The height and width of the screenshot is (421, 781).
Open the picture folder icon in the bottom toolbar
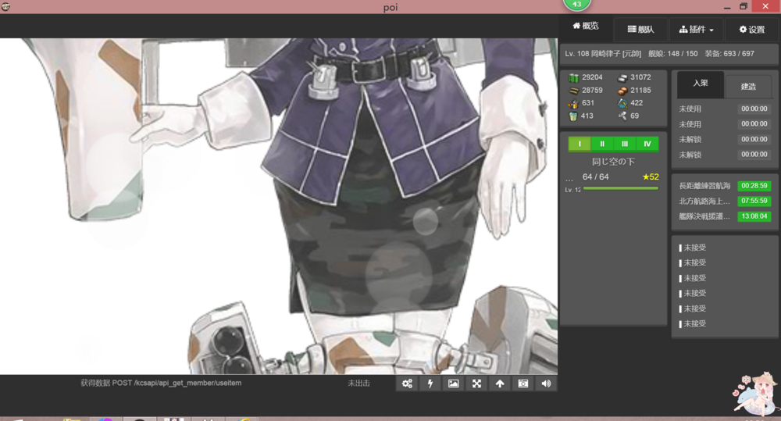point(453,384)
